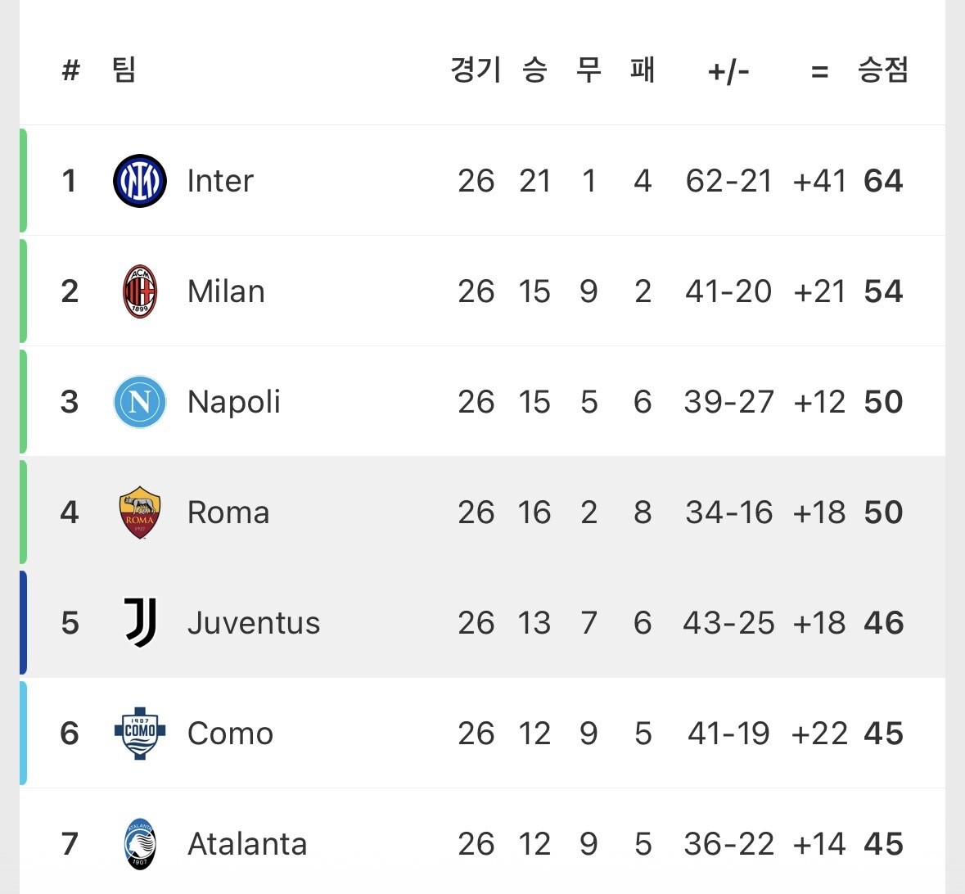Open Juventus team name link
This screenshot has height=894, width=965.
(254, 623)
